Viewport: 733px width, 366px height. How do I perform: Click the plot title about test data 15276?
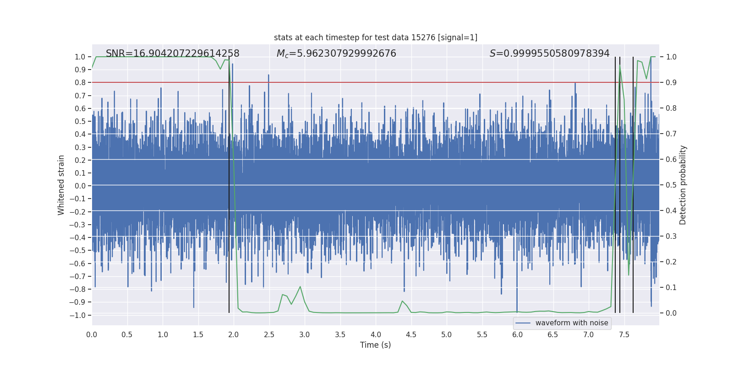375,38
